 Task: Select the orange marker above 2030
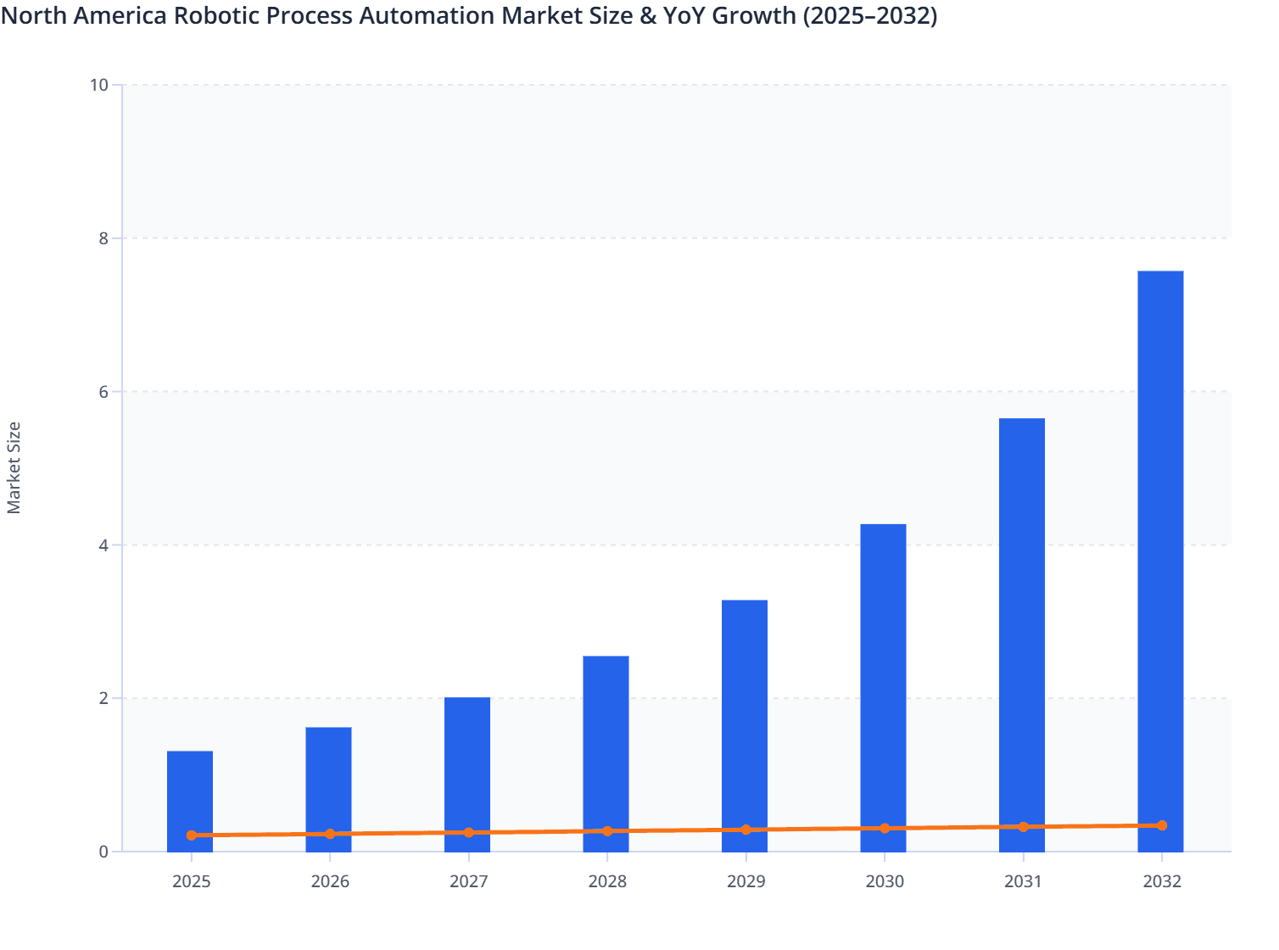[x=885, y=828]
